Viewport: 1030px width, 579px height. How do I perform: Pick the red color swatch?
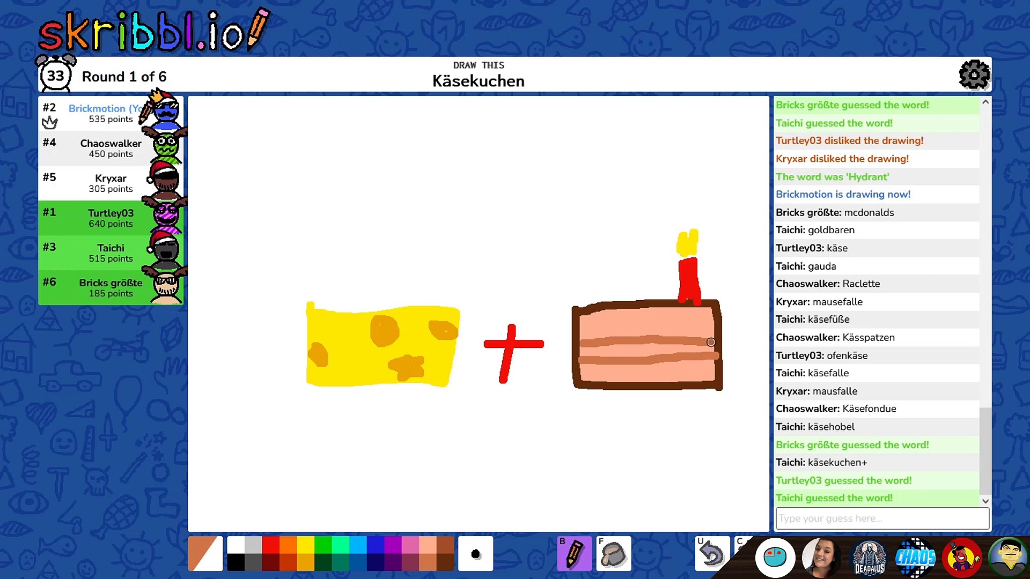[x=270, y=545]
